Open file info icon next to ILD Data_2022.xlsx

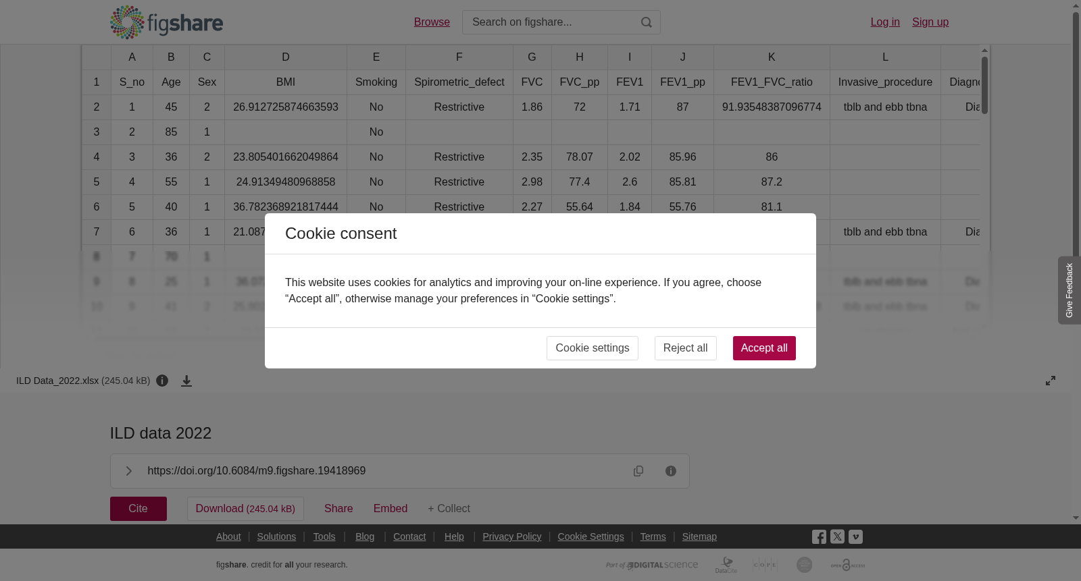[x=162, y=381]
